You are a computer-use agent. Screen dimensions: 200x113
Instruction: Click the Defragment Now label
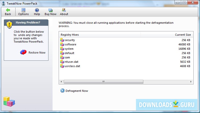pos(77,91)
